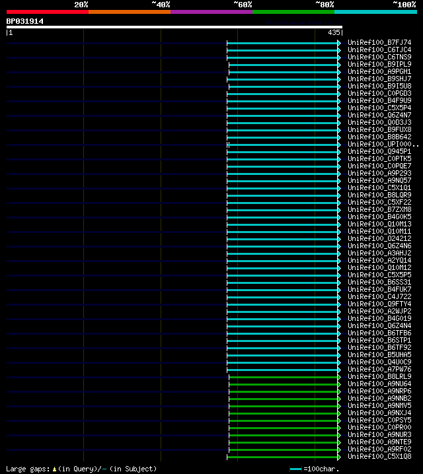Click the cyan alignment bar for UniRef100_B9I5U8
Image resolution: width=423 pixels, height=474 pixels.
285,86
